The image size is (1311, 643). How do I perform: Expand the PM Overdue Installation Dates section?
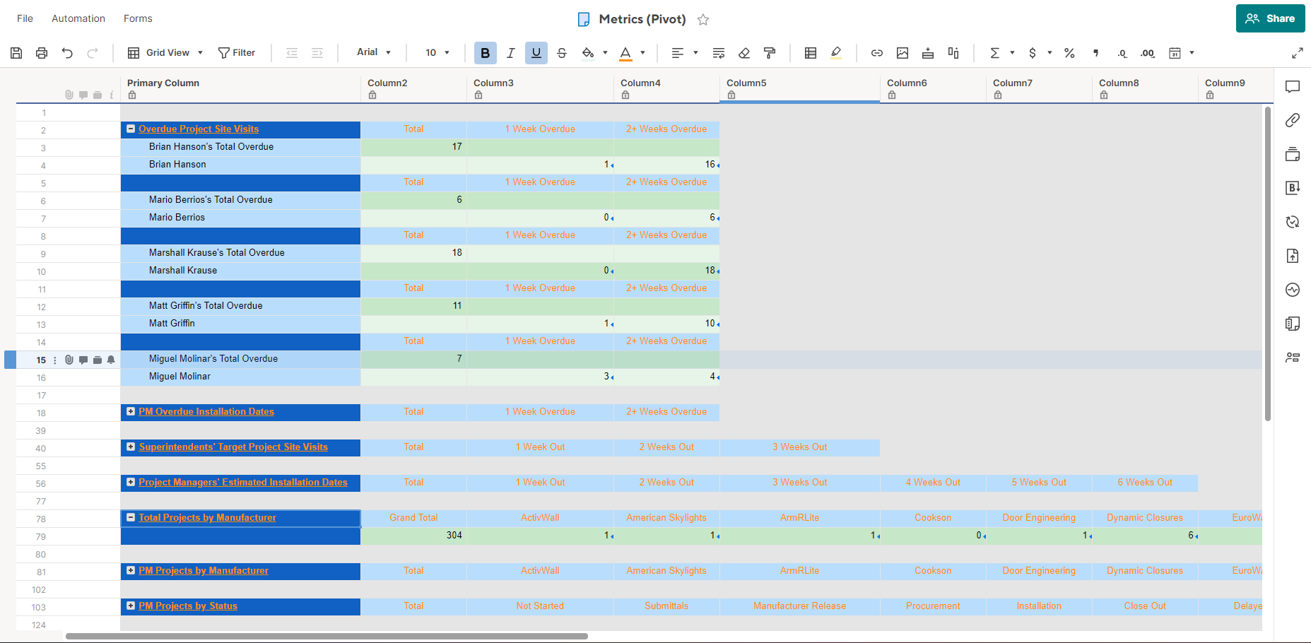[131, 411]
